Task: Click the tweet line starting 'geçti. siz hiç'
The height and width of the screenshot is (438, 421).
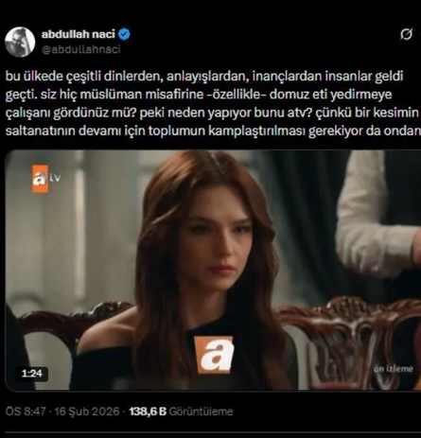Action: pos(199,95)
